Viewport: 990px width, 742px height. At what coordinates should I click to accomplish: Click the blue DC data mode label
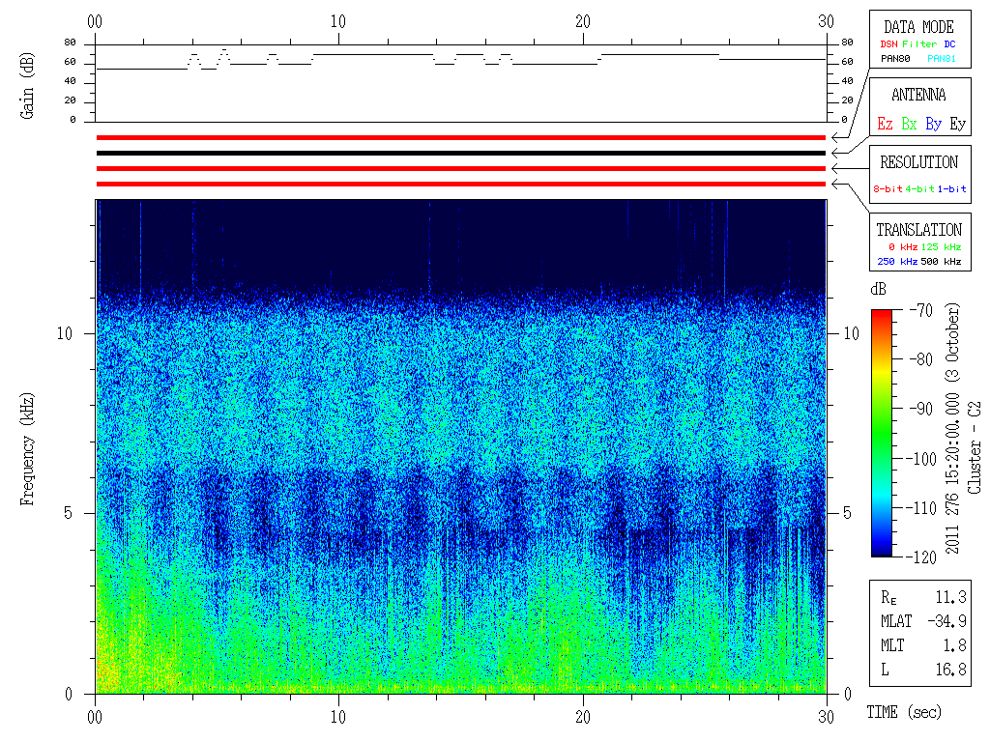(949, 44)
